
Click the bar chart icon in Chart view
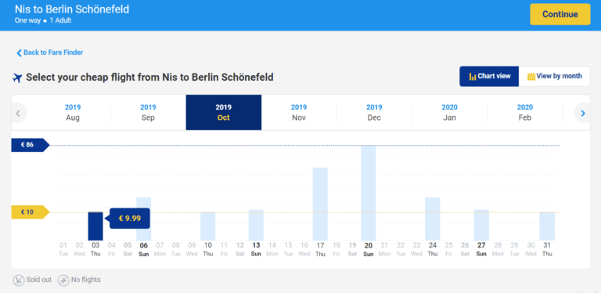pyautogui.click(x=473, y=76)
